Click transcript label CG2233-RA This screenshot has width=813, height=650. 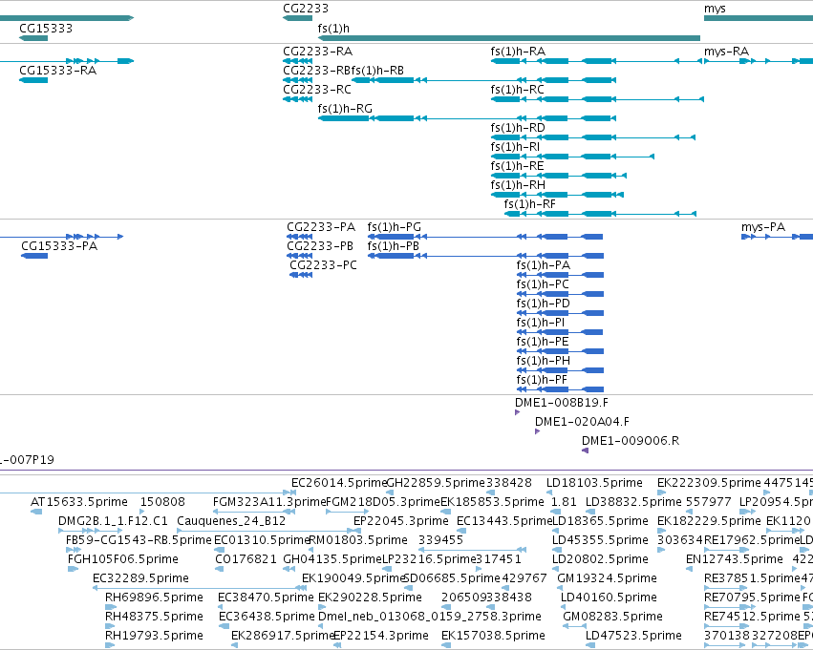317,52
